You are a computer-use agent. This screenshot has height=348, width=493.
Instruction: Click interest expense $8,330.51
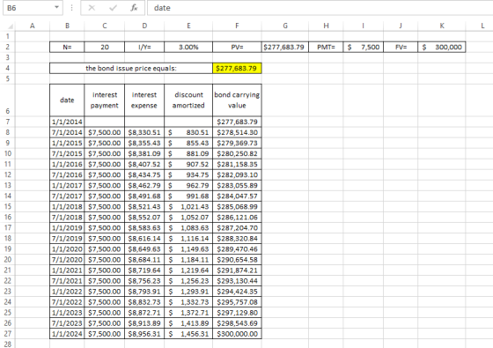pyautogui.click(x=144, y=132)
